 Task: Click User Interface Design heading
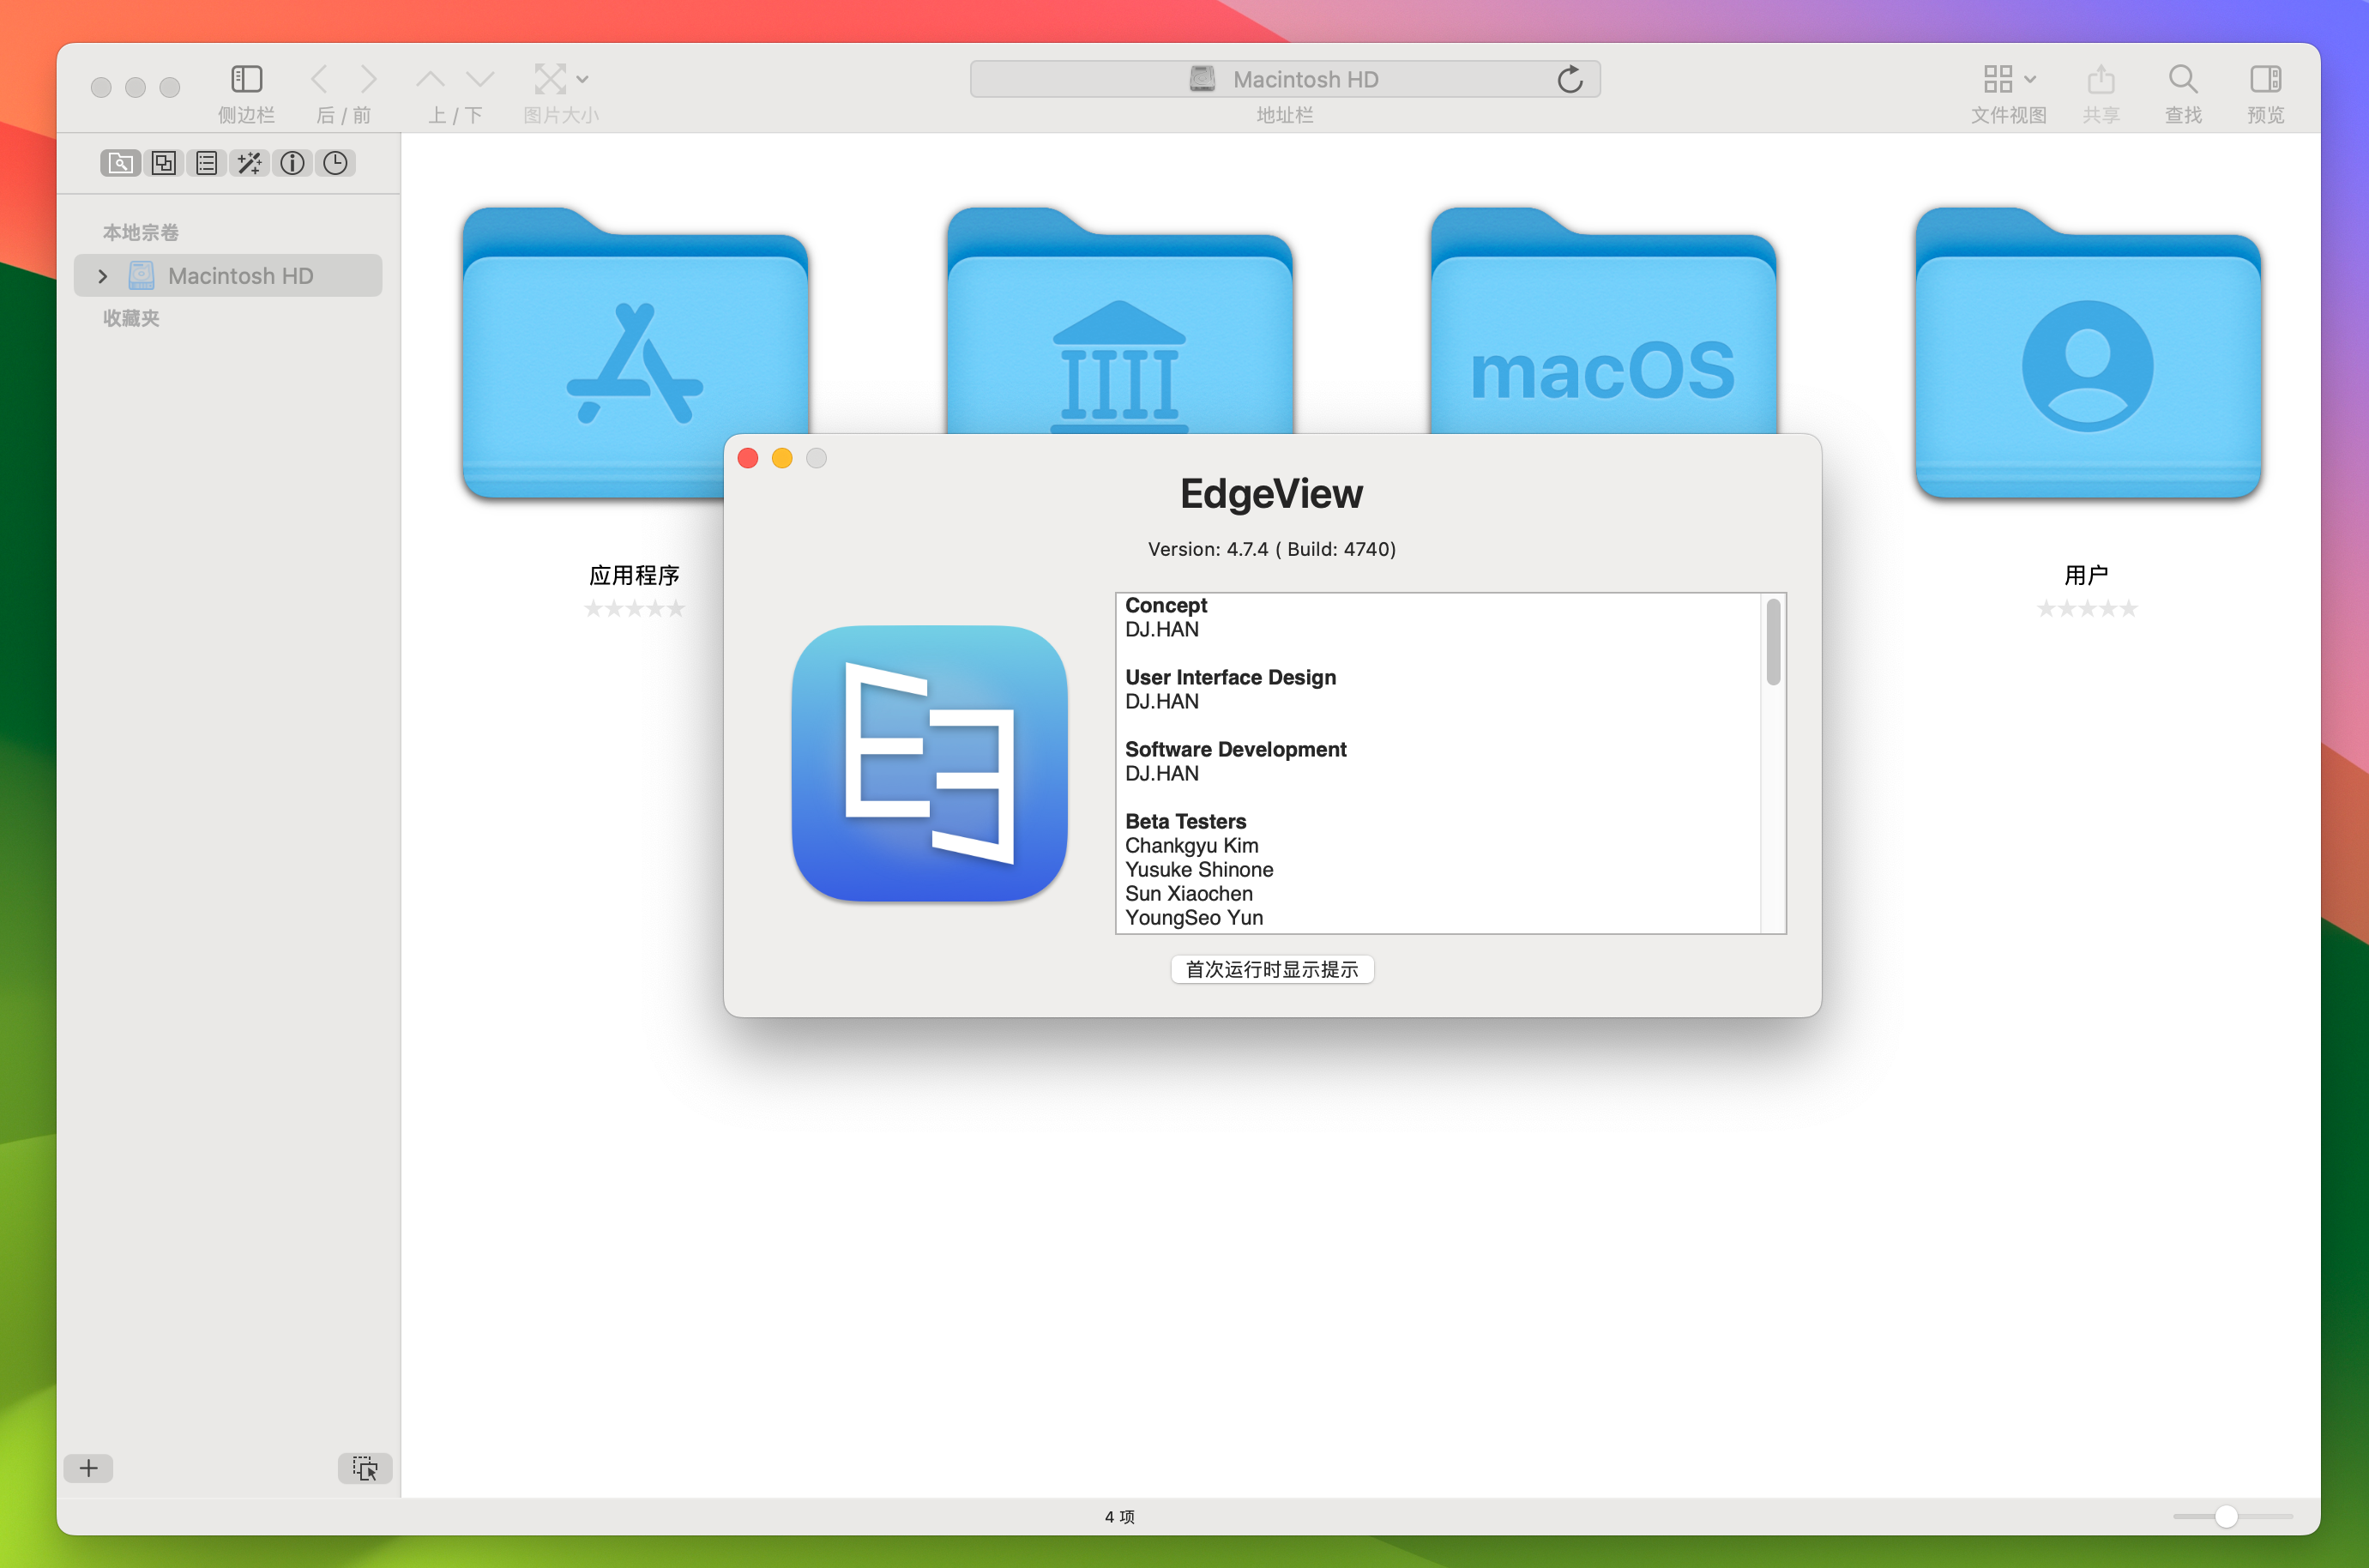(1230, 677)
